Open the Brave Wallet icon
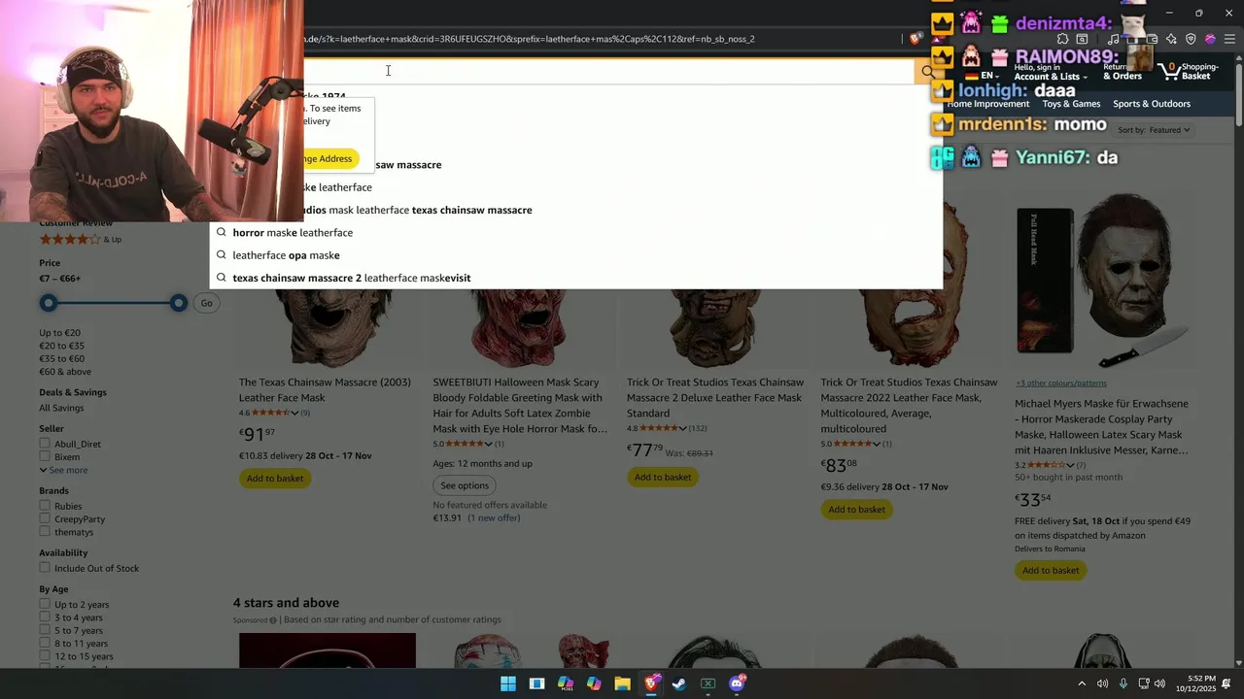 1152,39
